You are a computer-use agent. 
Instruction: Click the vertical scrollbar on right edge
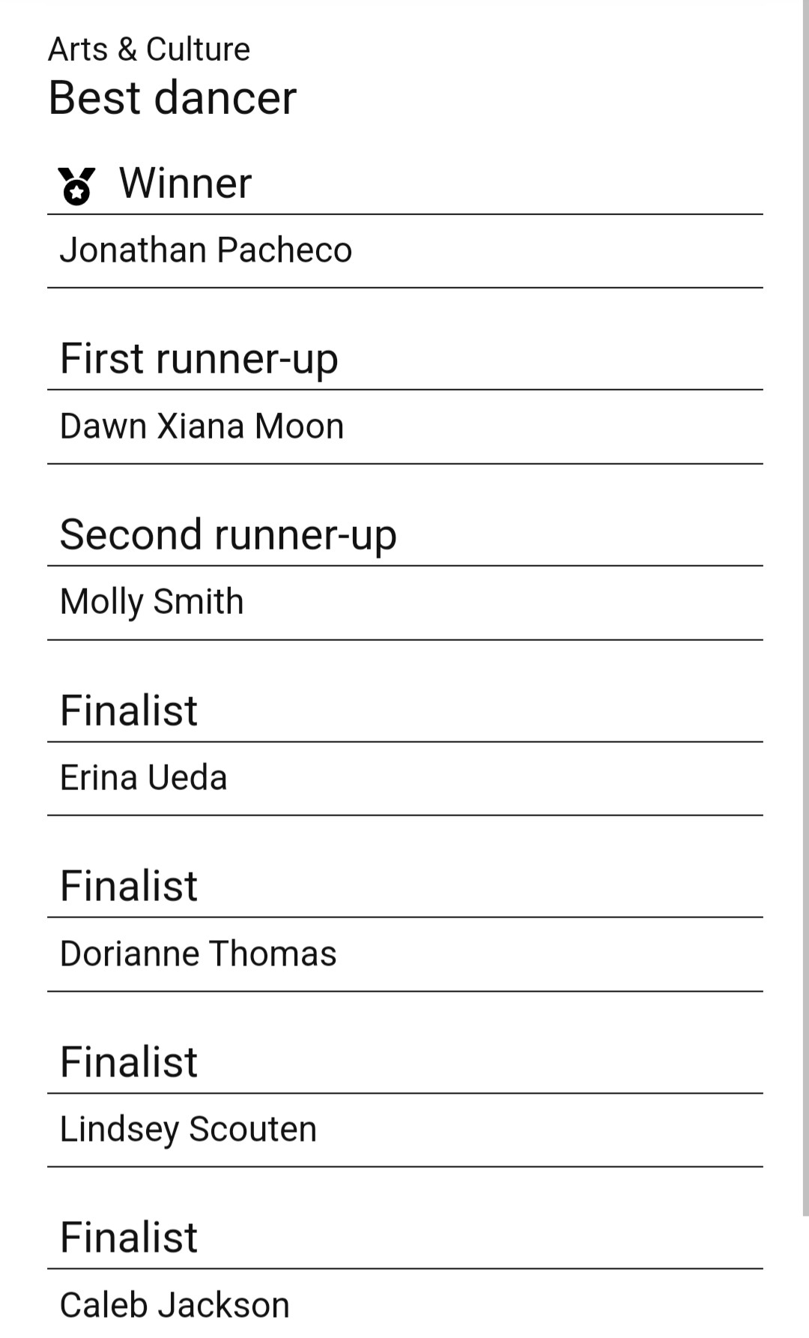805,607
